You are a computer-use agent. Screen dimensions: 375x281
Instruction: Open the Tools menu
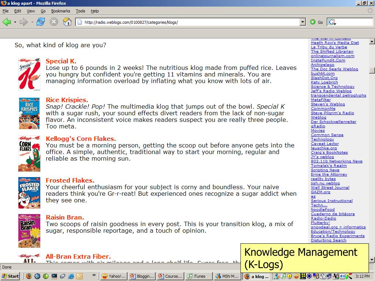pos(80,11)
